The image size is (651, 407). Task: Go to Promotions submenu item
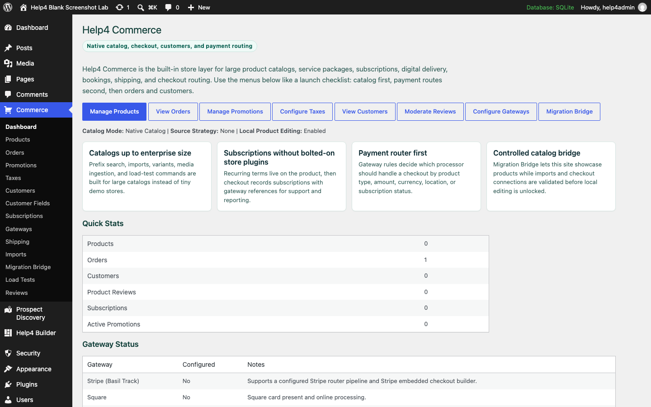point(21,166)
